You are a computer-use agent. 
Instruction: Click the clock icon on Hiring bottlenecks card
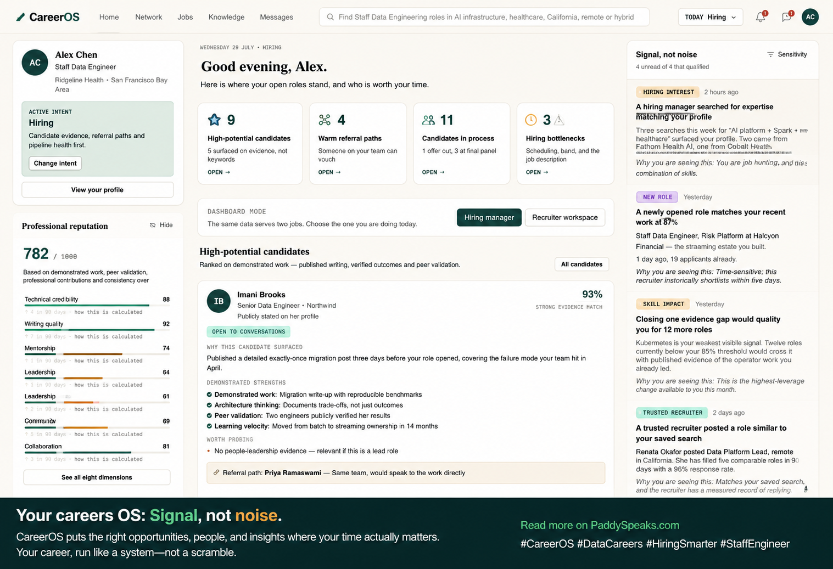[x=531, y=120]
